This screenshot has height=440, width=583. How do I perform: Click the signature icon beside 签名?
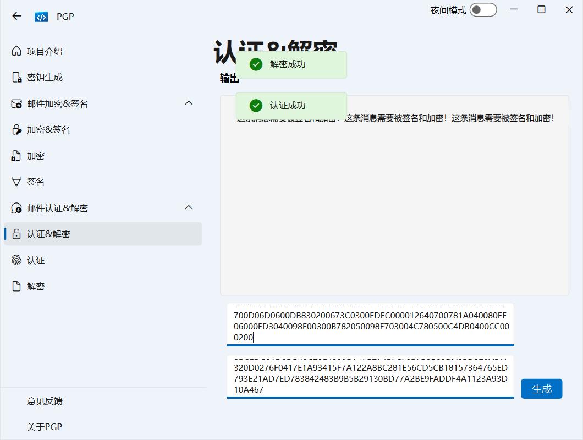click(x=16, y=182)
